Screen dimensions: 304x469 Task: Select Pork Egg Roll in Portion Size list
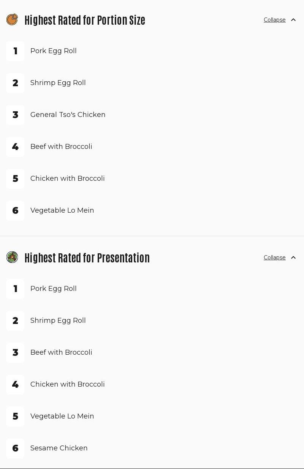[x=54, y=51]
